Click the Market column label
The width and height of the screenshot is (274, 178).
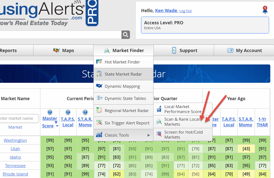click(x=15, y=127)
